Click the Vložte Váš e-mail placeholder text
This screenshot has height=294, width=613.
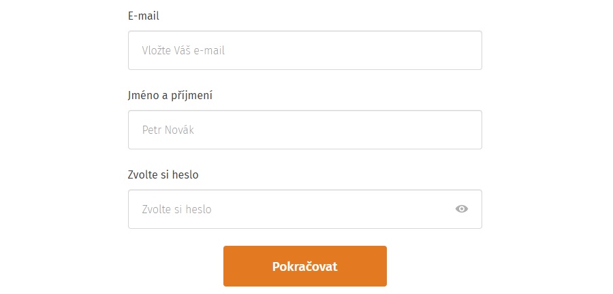tap(183, 51)
